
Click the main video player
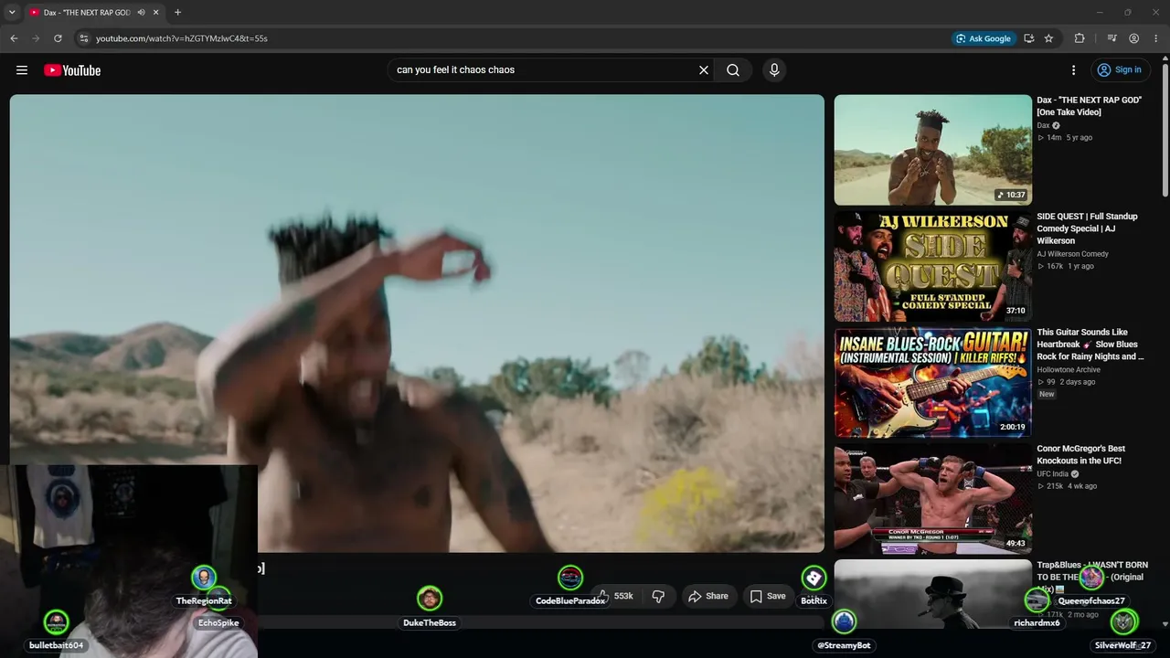click(417, 324)
